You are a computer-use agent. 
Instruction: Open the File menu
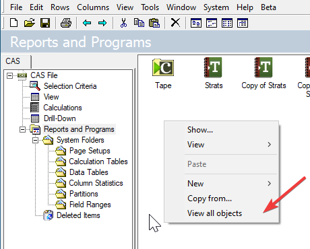[x=16, y=7]
